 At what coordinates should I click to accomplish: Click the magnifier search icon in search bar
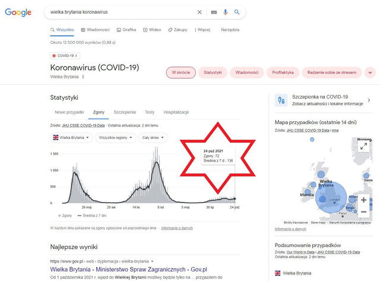[237, 12]
